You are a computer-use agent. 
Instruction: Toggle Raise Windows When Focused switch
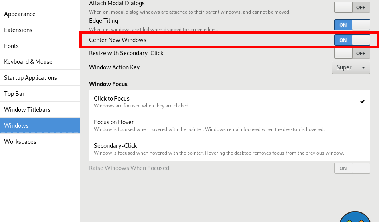[x=352, y=168]
